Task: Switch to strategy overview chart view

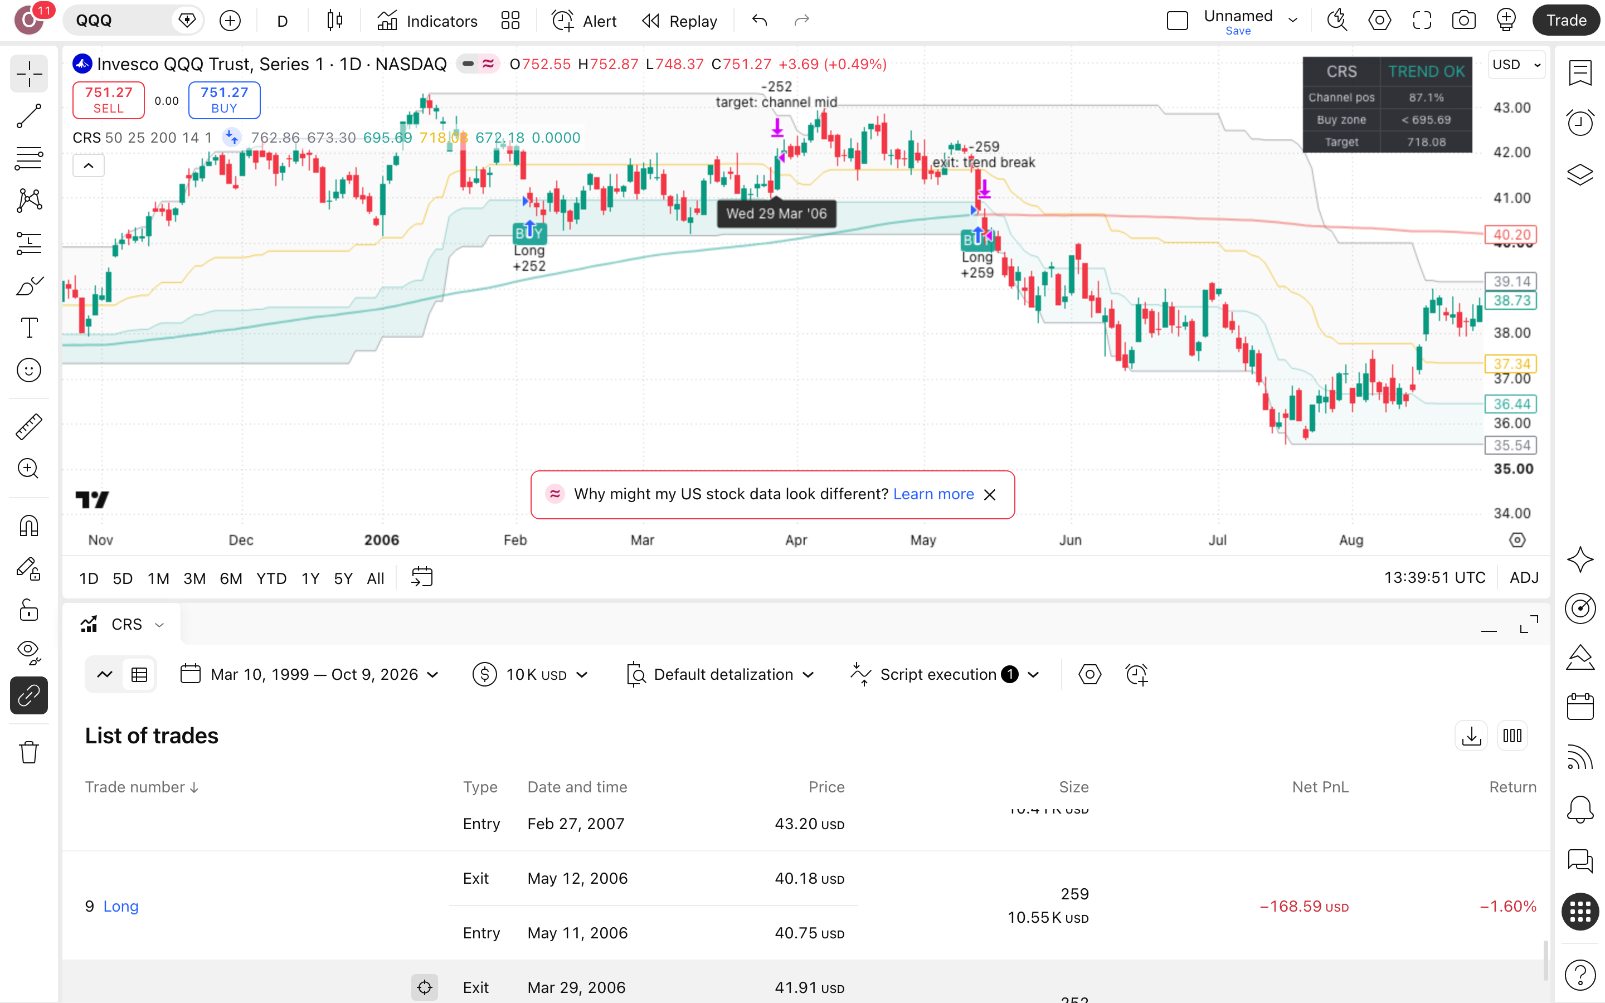Action: click(104, 675)
